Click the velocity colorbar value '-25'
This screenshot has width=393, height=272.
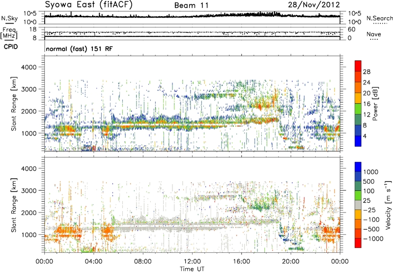point(369,210)
